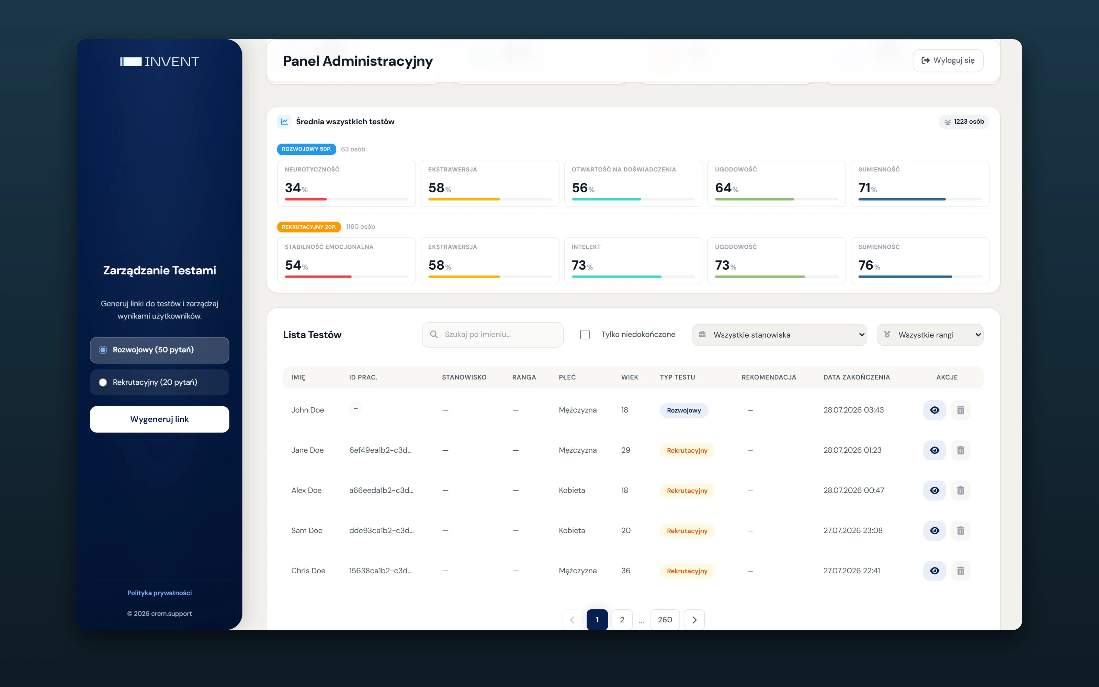View Jane Doe's test result with eye icon
This screenshot has height=687, width=1099.
pyautogui.click(x=934, y=450)
